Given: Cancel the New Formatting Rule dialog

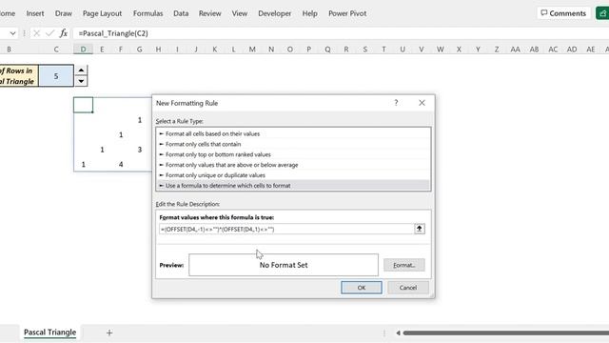Looking at the screenshot, I should click(x=408, y=288).
